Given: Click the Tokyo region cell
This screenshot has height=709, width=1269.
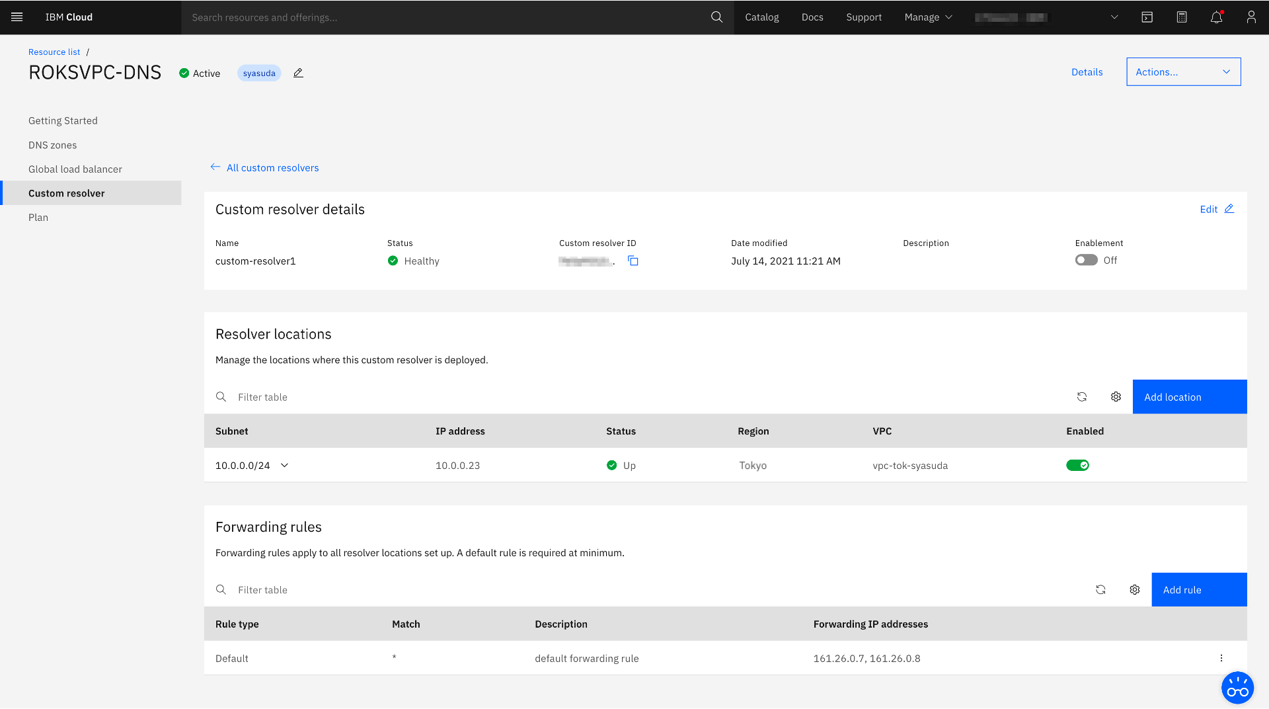Looking at the screenshot, I should [753, 466].
